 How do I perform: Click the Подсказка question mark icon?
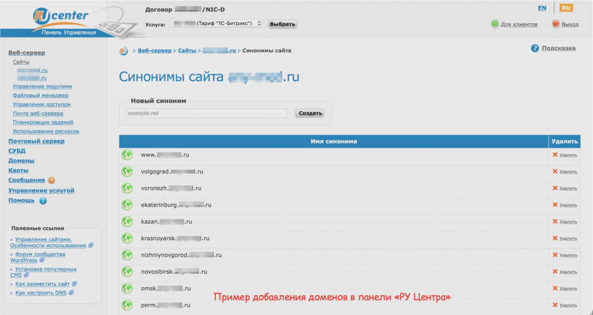pos(535,49)
